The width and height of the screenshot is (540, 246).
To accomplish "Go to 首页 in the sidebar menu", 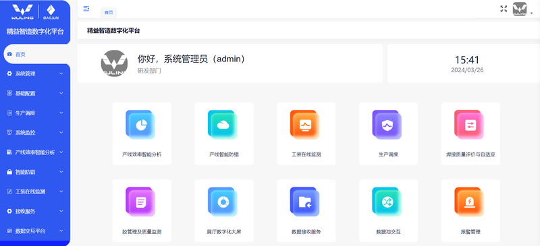I will point(37,54).
